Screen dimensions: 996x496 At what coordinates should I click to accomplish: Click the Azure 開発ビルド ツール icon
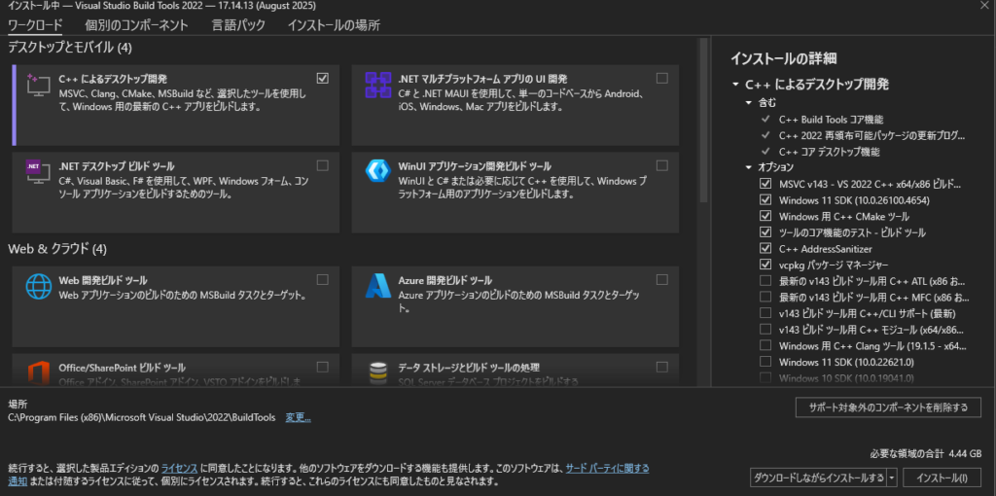377,286
